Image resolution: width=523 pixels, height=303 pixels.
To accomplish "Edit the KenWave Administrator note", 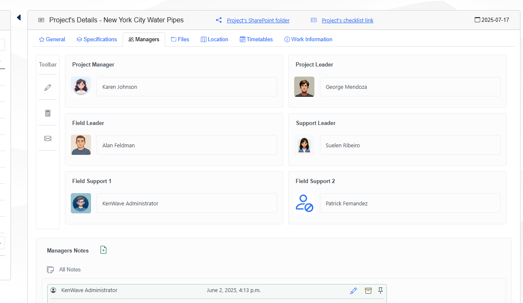I will point(354,291).
